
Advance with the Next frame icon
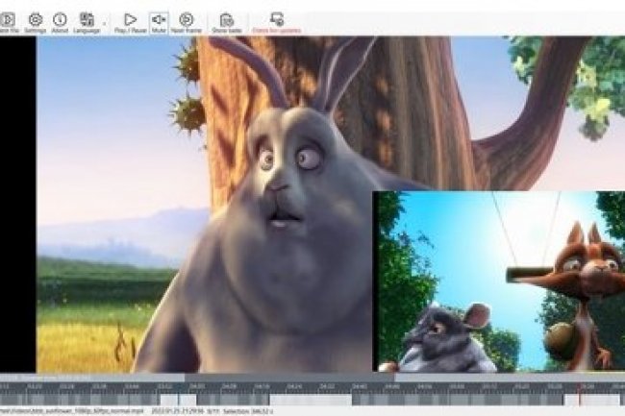click(x=187, y=21)
